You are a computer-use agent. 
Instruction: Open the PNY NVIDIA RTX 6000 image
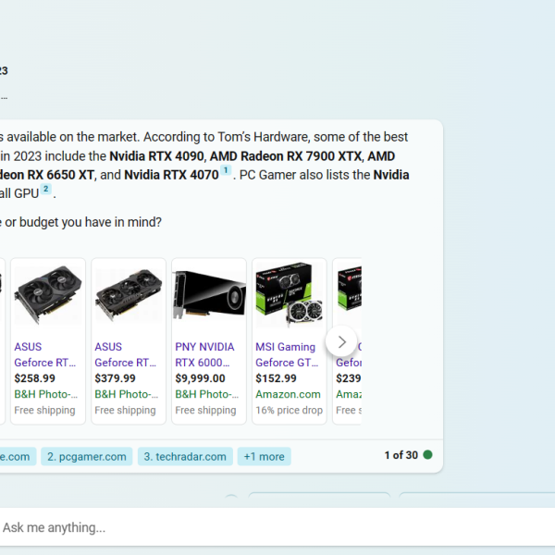(209, 295)
